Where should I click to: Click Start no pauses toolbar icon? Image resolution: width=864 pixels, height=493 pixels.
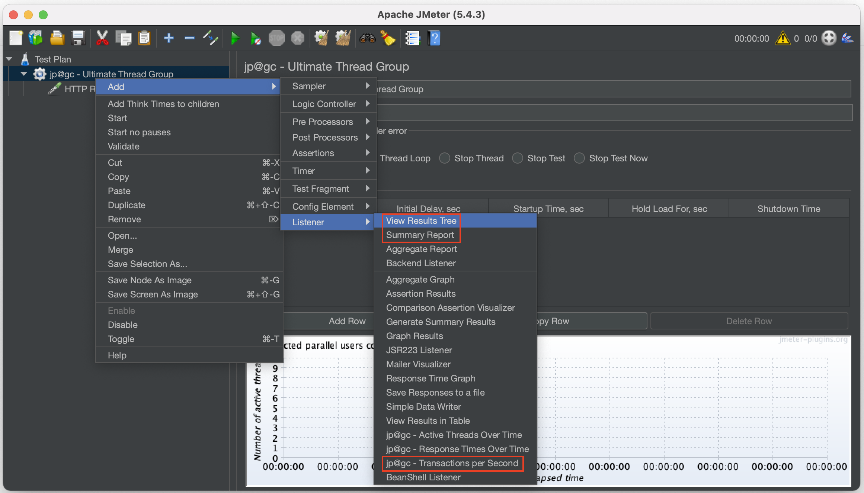(x=256, y=38)
